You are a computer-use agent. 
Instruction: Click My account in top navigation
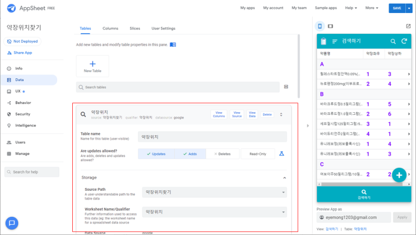point(274,8)
